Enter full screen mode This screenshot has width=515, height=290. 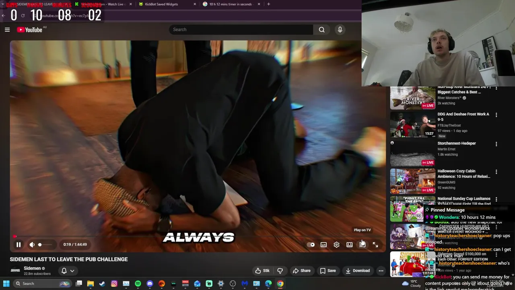375,244
